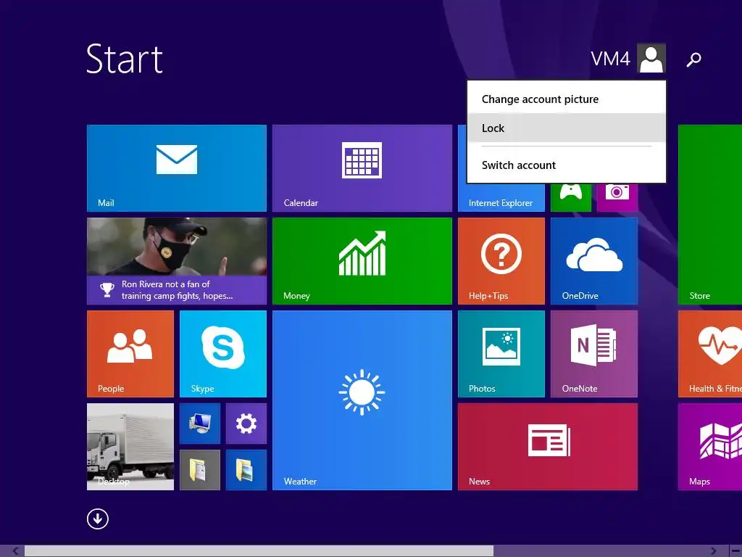Select Change account picture
The height and width of the screenshot is (557, 742).
567,99
